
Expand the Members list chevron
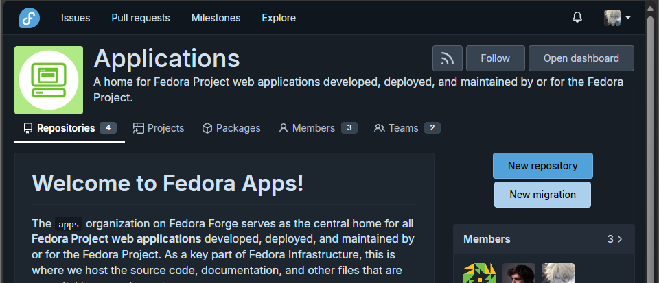pos(620,239)
